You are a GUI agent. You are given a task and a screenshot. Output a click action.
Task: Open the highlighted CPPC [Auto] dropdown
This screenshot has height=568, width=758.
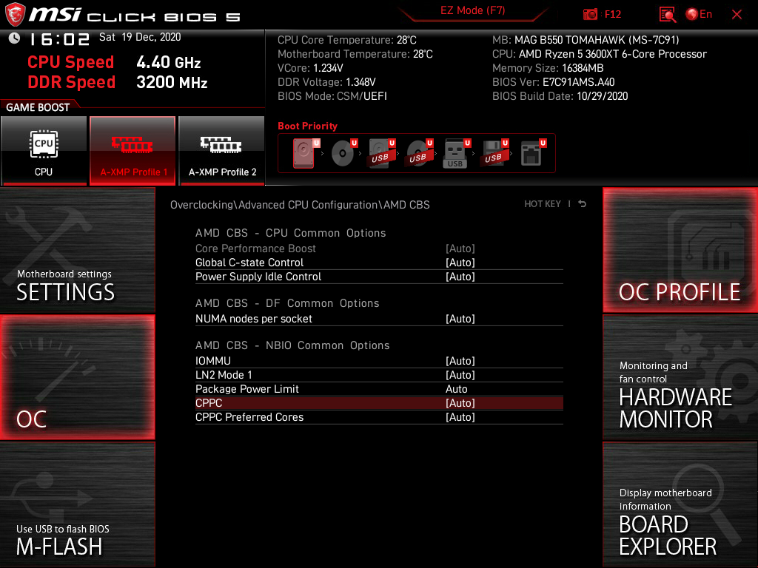[460, 403]
